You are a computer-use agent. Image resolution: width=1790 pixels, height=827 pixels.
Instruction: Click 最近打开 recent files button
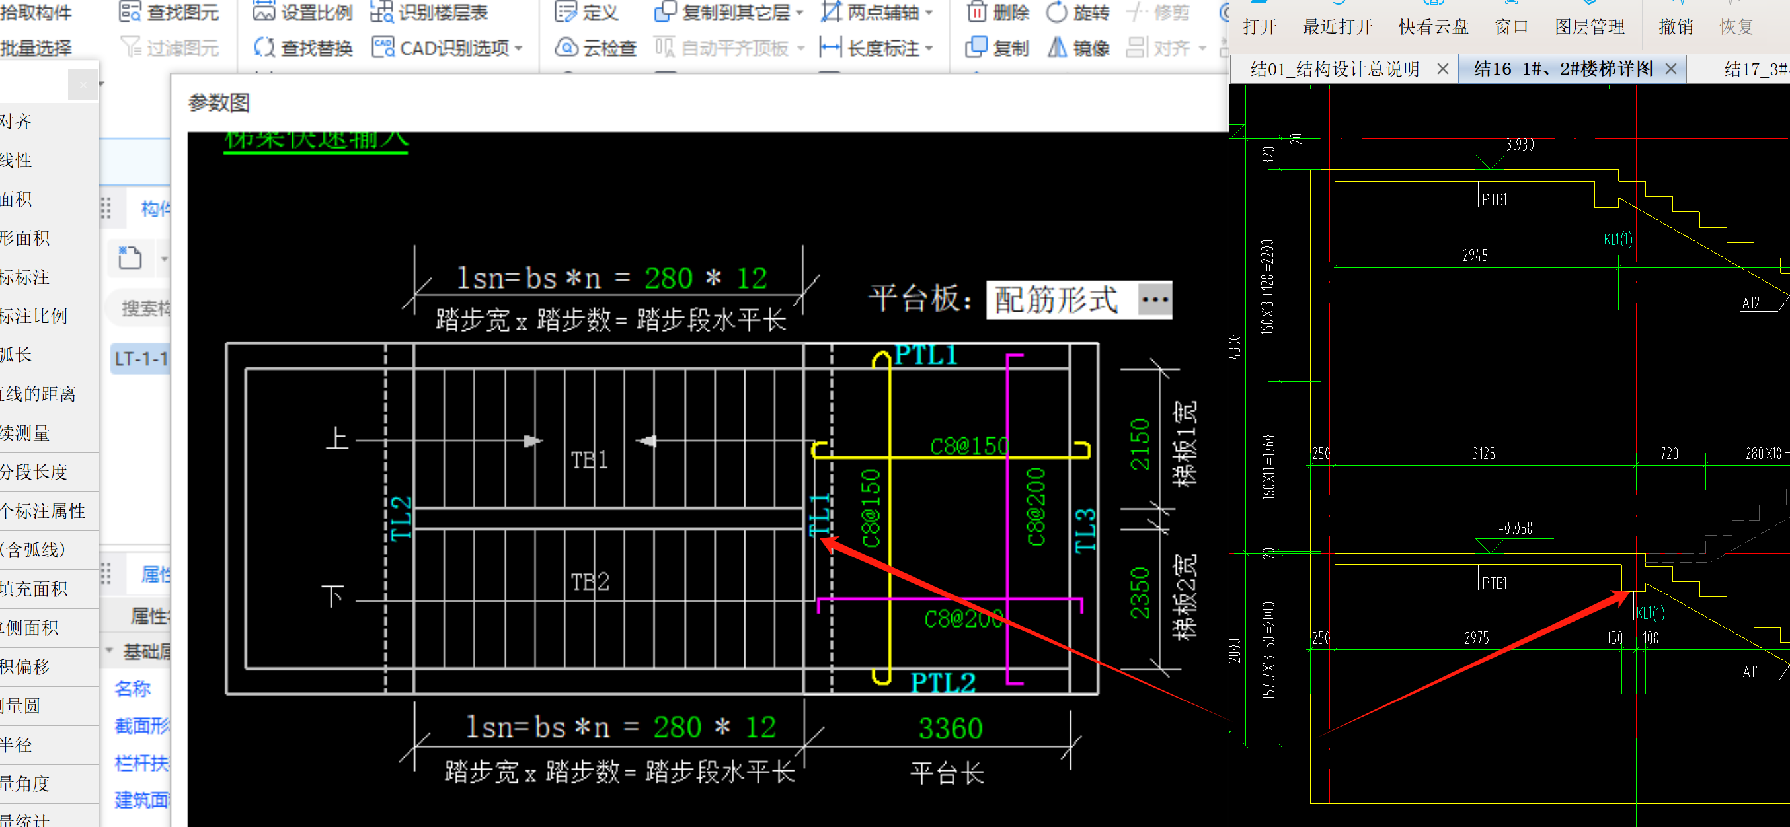[1338, 27]
